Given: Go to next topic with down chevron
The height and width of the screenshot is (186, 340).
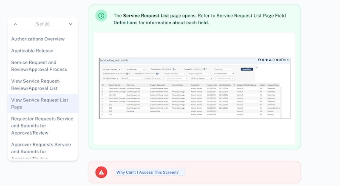Looking at the screenshot, I should click(71, 24).
